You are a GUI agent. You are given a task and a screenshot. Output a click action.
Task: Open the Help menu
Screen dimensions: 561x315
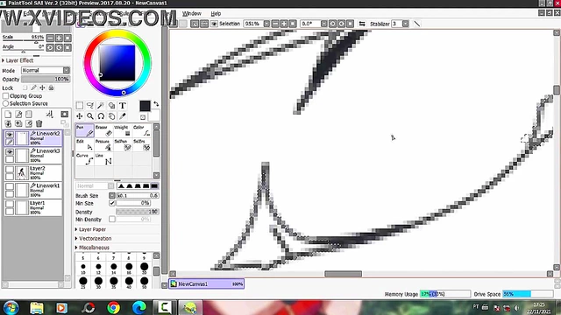216,14
